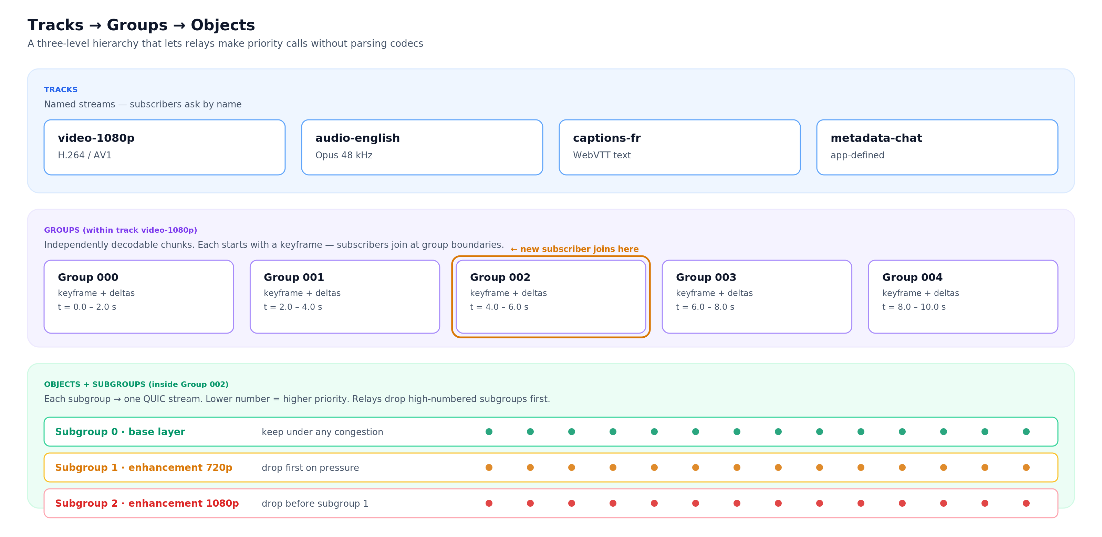Expand the Subgroup 2 enhancement 1080p row
This screenshot has height=537, width=1102.
point(146,504)
